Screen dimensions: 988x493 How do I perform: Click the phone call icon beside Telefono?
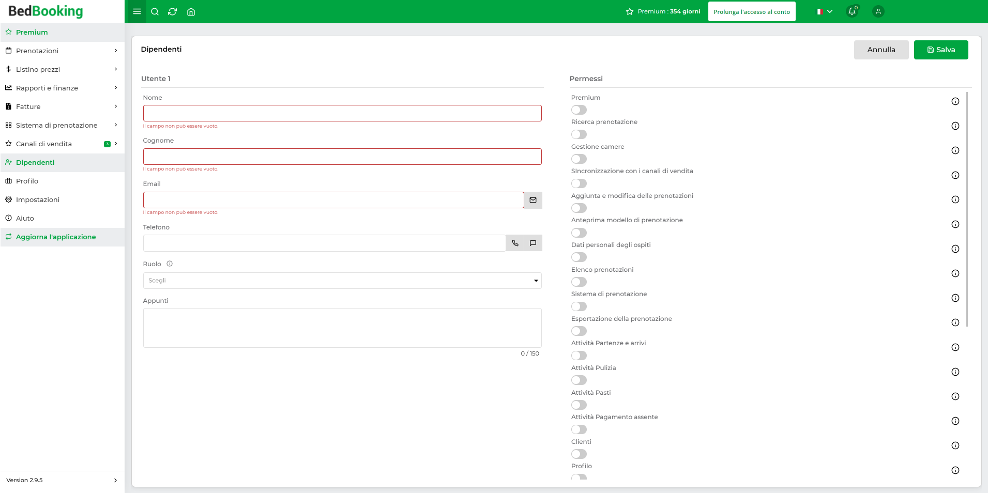(515, 243)
